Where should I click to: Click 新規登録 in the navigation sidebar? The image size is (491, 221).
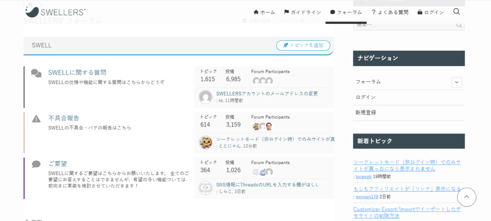point(365,112)
